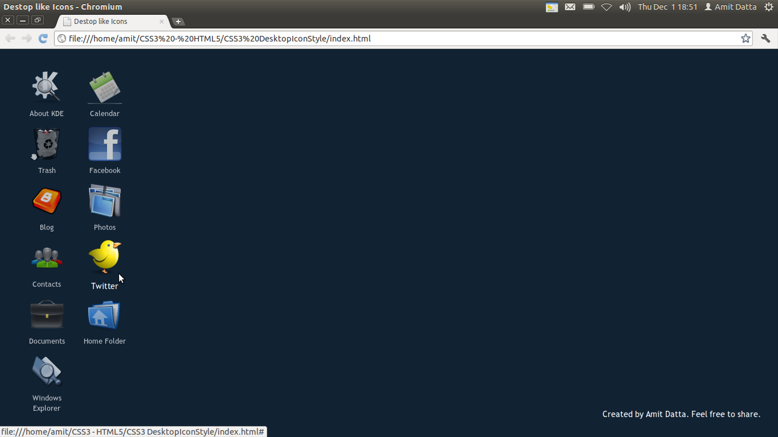The height and width of the screenshot is (437, 778).
Task: Select the Contacts icon
Action: click(x=46, y=258)
